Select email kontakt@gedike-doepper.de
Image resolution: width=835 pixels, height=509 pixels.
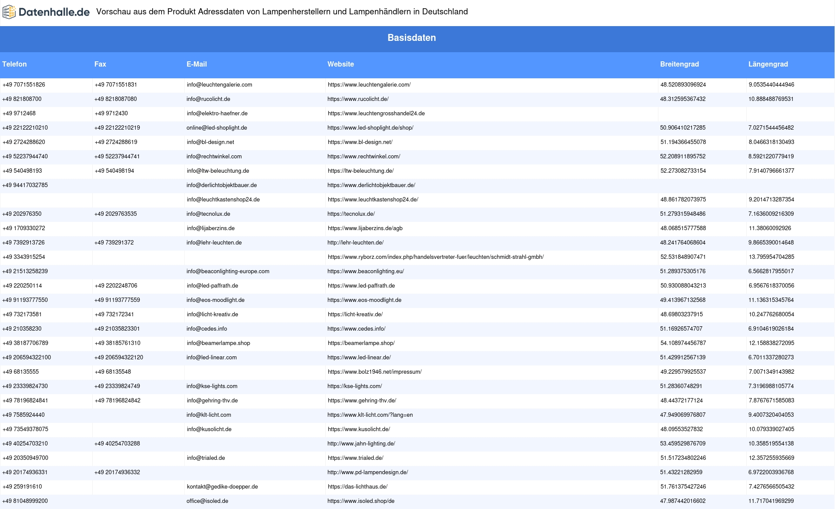point(222,487)
